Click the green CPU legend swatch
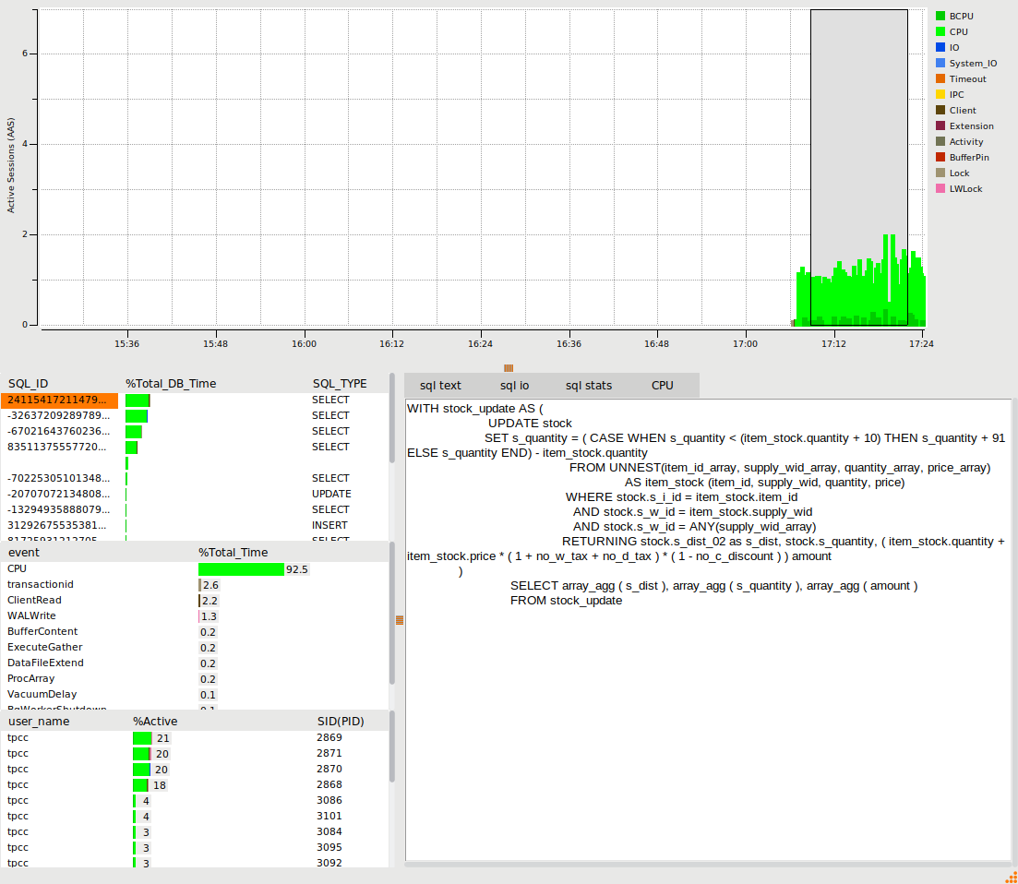 [940, 32]
